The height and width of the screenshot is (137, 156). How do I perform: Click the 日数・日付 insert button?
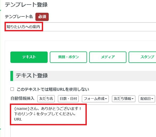68,99
